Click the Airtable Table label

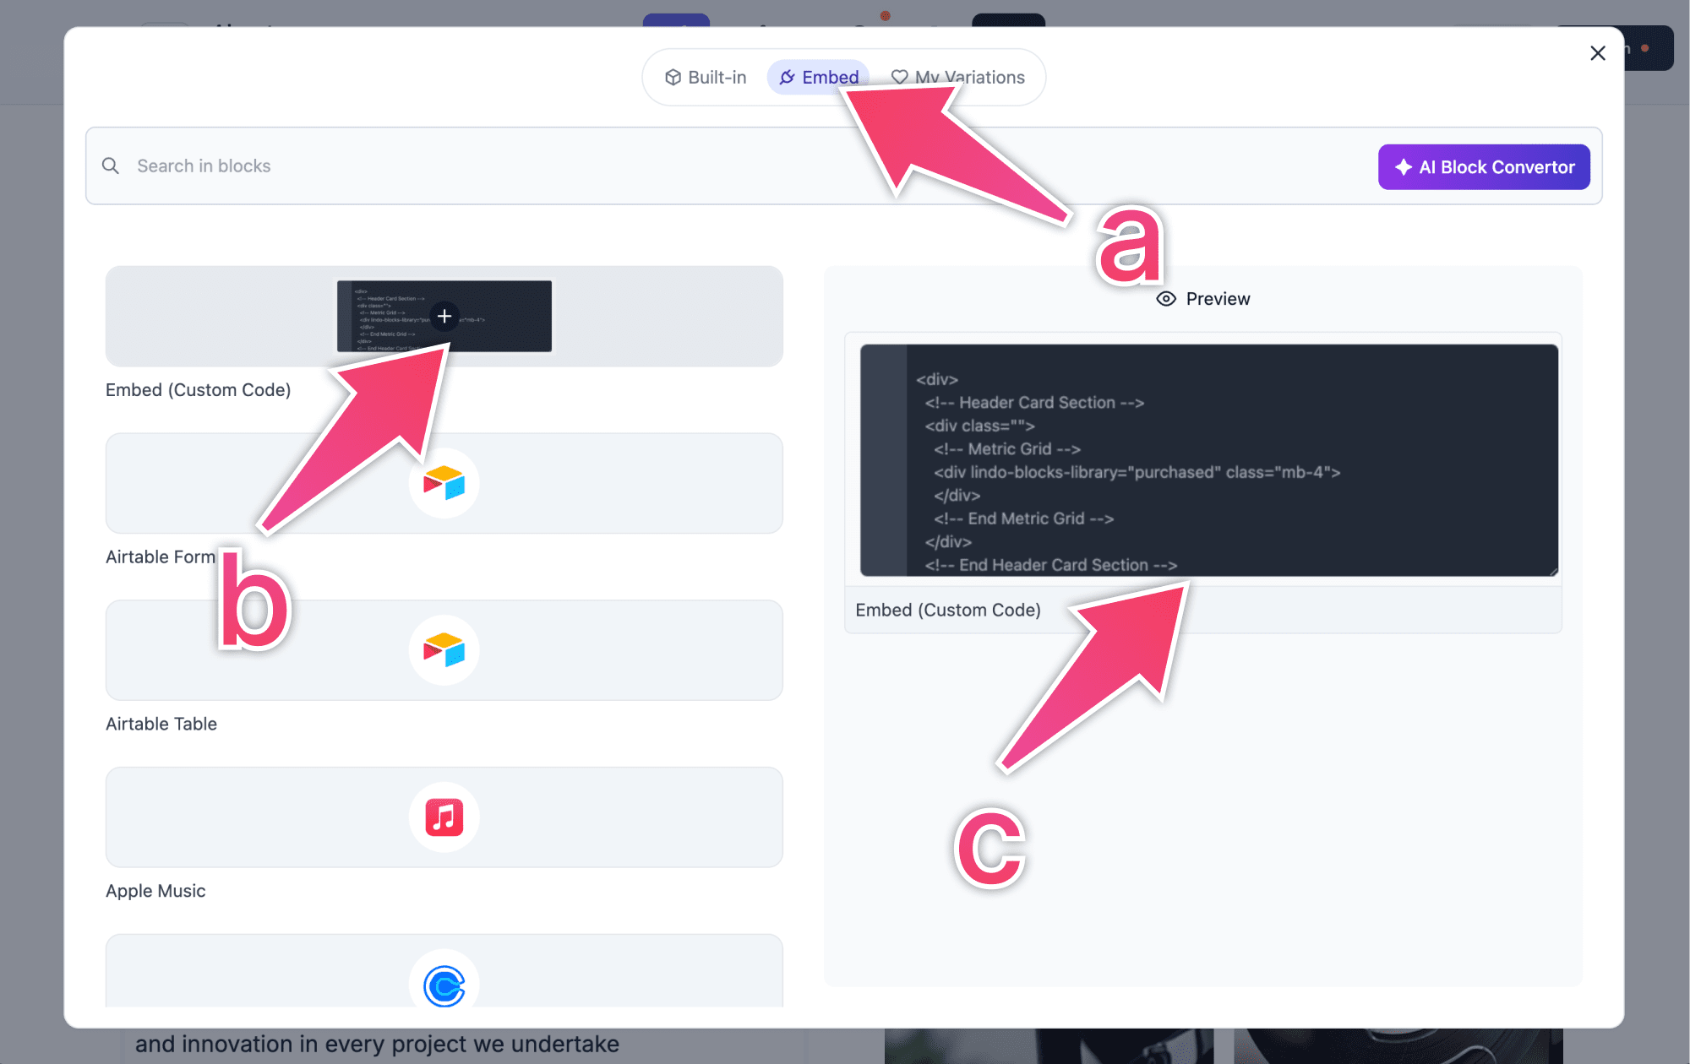click(x=161, y=725)
